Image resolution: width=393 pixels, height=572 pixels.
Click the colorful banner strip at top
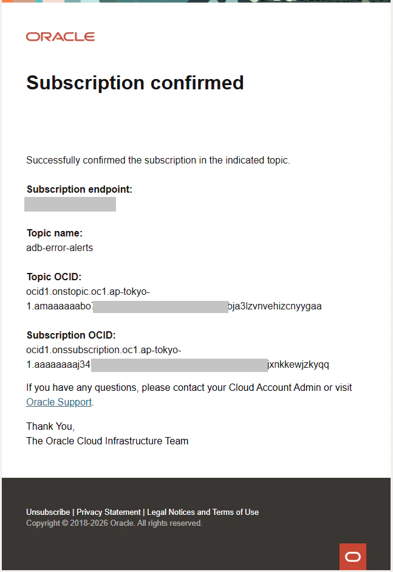[196, 1]
